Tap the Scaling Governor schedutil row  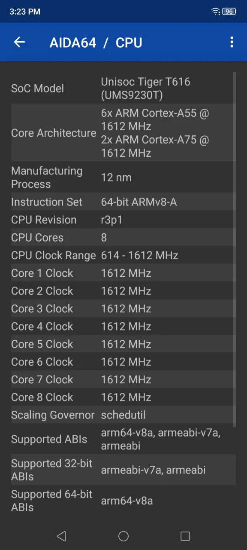(123, 415)
